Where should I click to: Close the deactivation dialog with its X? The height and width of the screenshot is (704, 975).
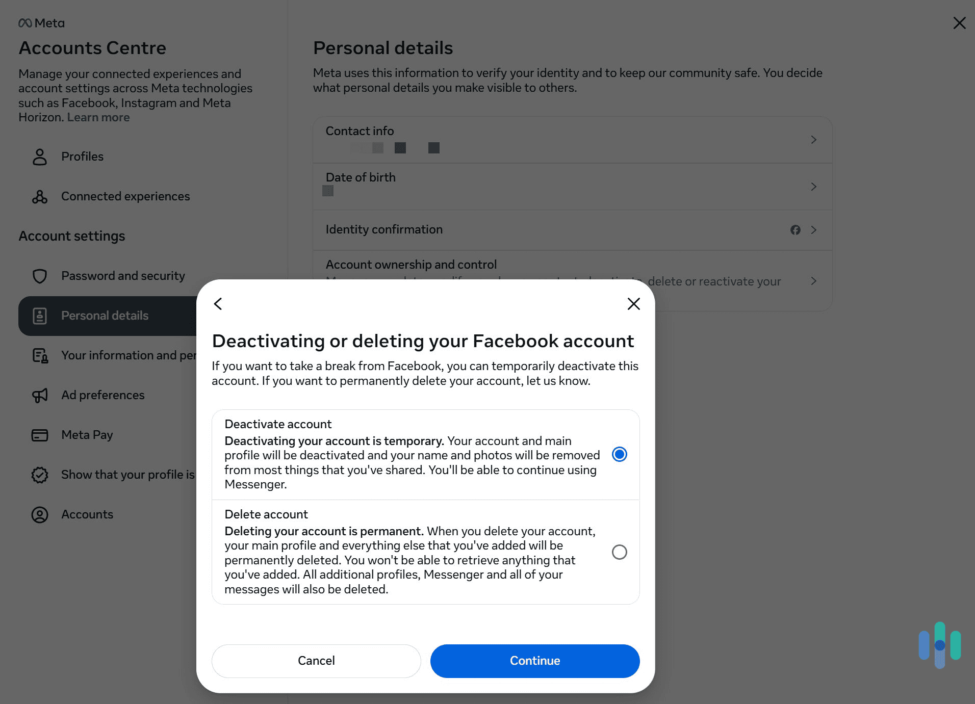[x=633, y=304]
